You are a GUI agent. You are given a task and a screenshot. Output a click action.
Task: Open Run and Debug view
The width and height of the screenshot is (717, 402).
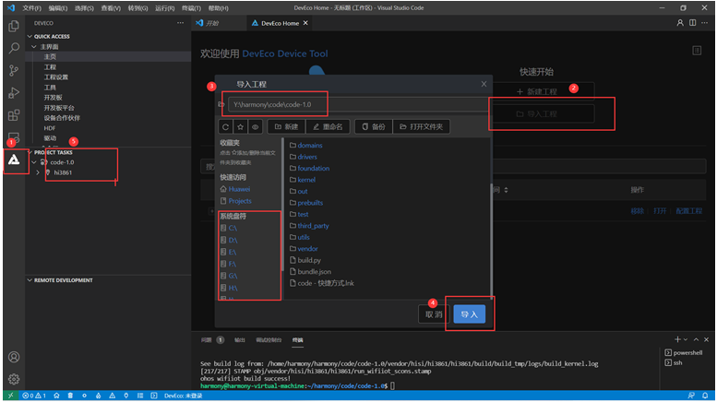(x=14, y=93)
